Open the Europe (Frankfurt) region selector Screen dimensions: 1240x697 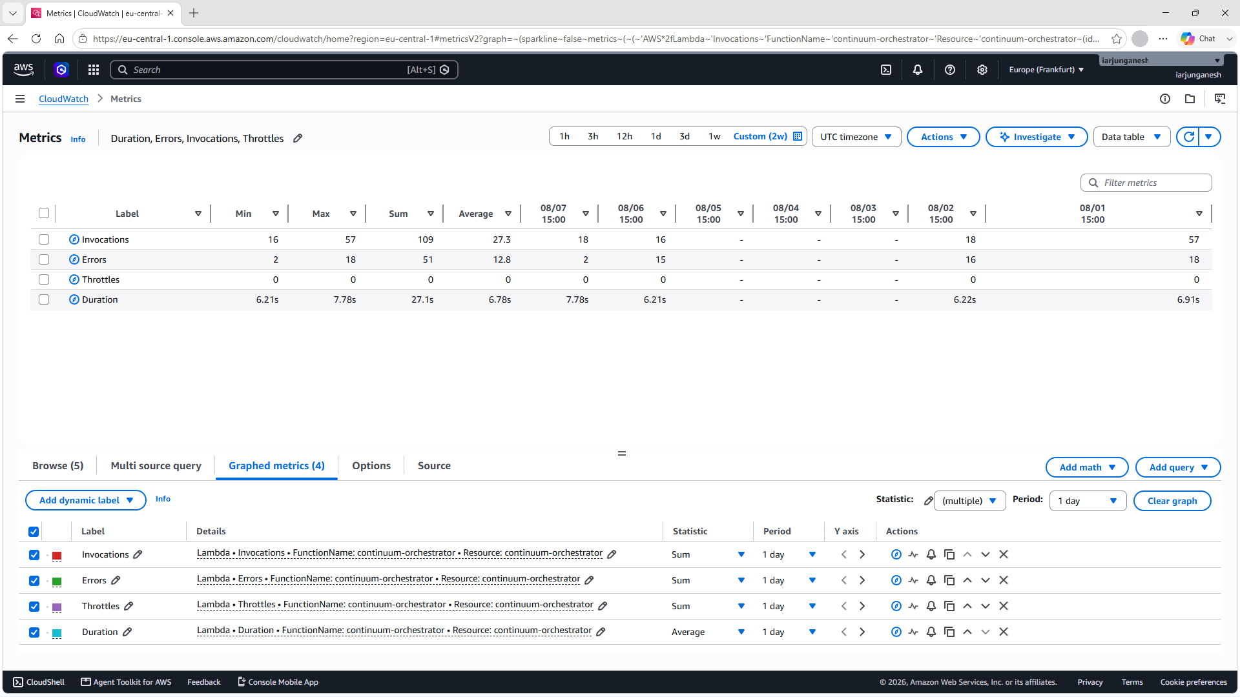point(1046,70)
